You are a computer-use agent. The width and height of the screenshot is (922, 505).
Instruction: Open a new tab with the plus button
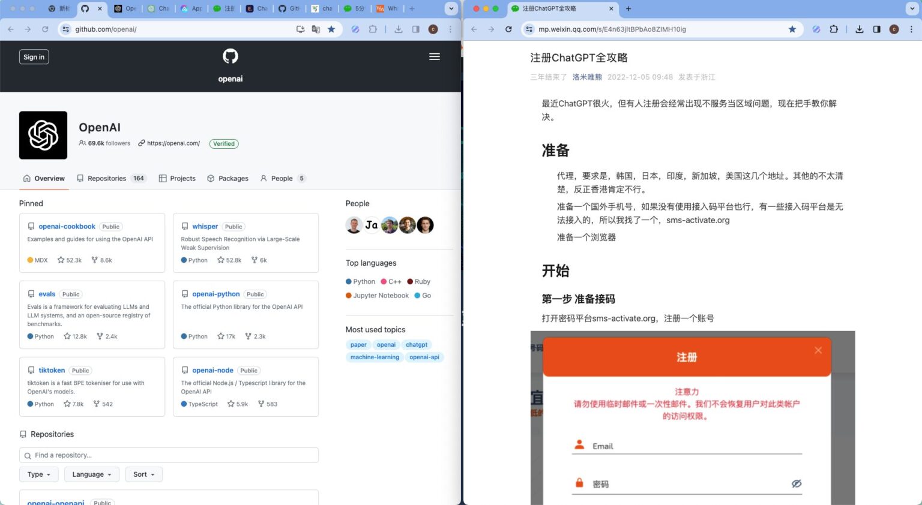coord(628,8)
